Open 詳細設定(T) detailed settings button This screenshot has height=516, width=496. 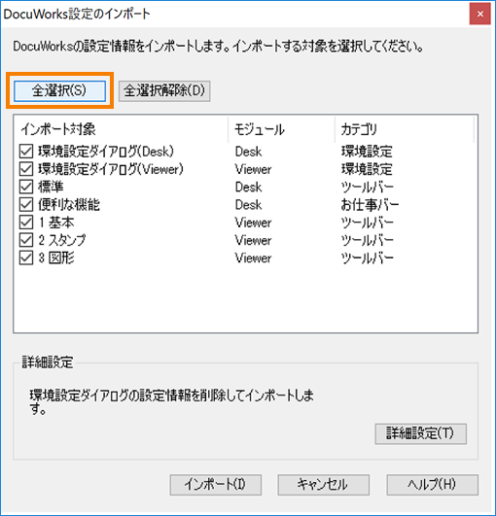pyautogui.click(x=420, y=433)
